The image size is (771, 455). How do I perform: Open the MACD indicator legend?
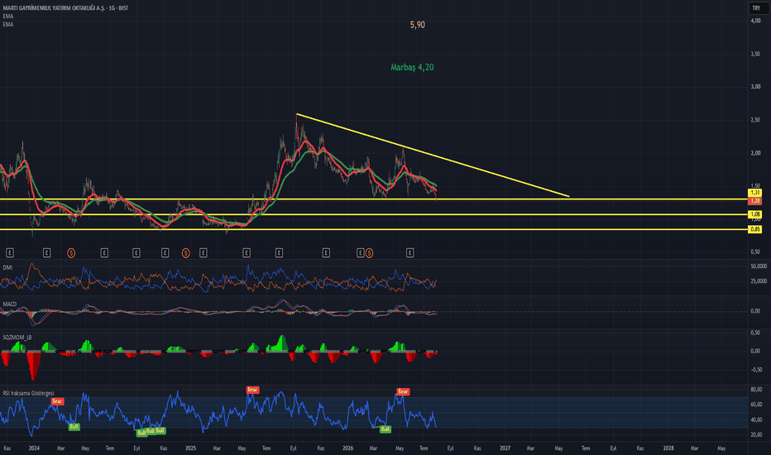[10, 304]
